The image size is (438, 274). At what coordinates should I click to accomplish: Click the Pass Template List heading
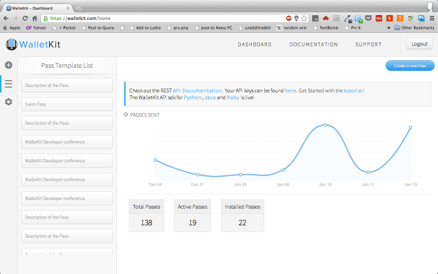pyautogui.click(x=67, y=66)
